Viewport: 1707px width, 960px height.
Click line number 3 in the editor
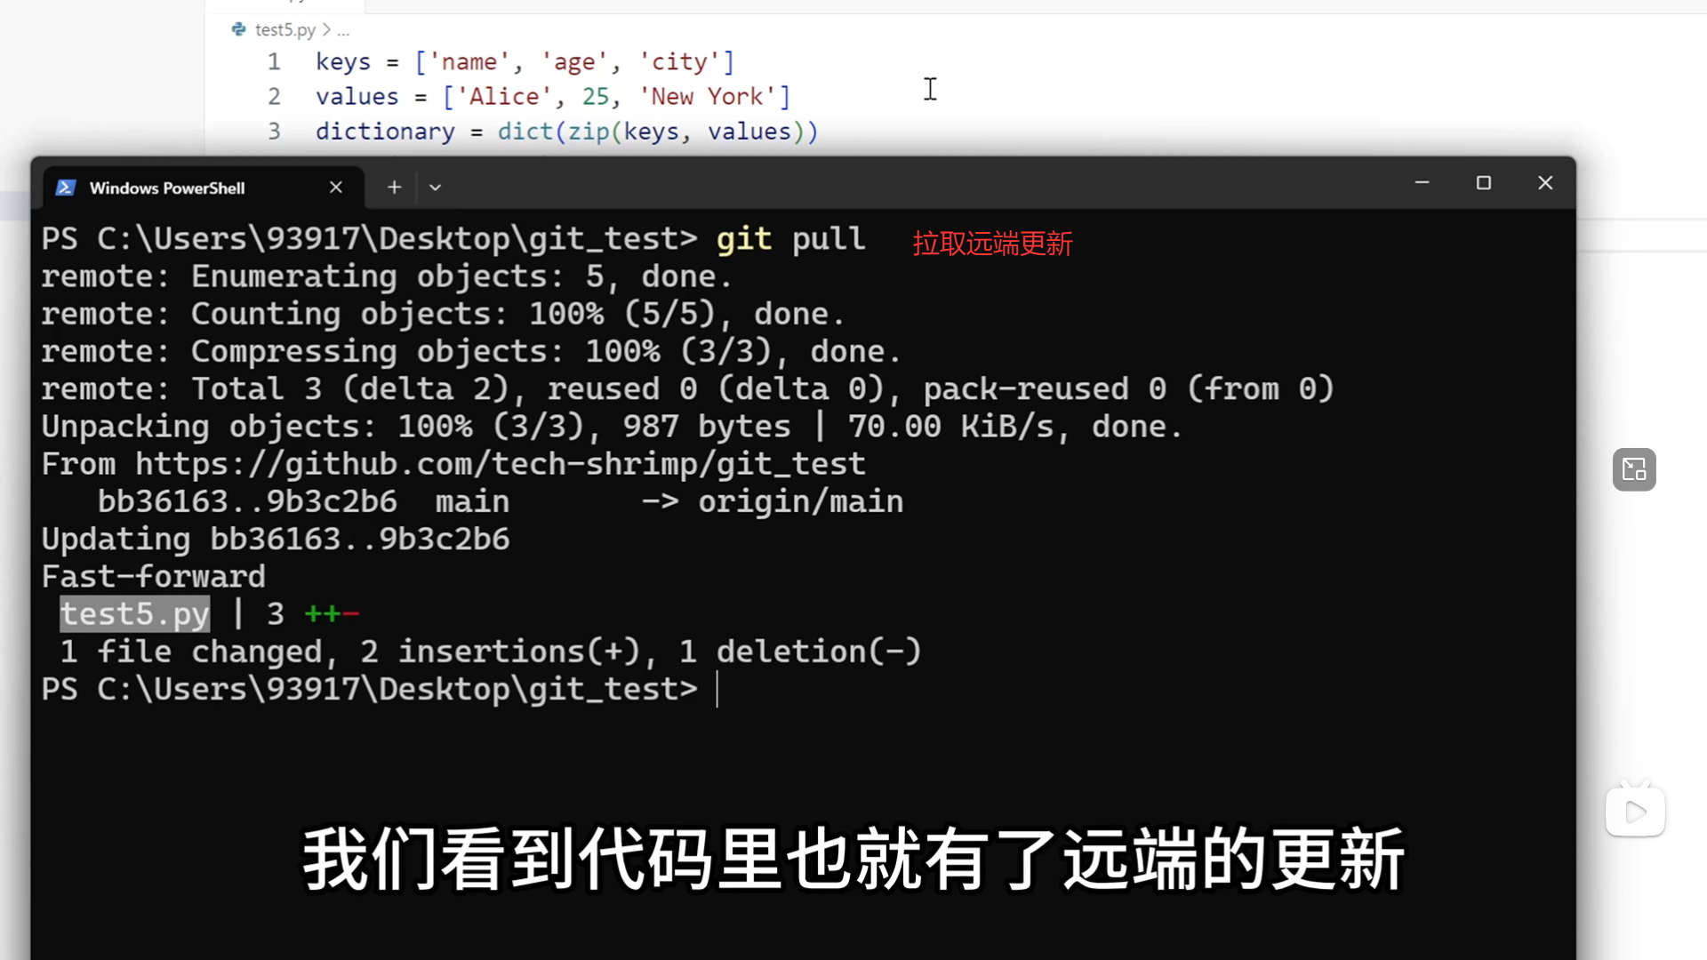click(x=274, y=132)
